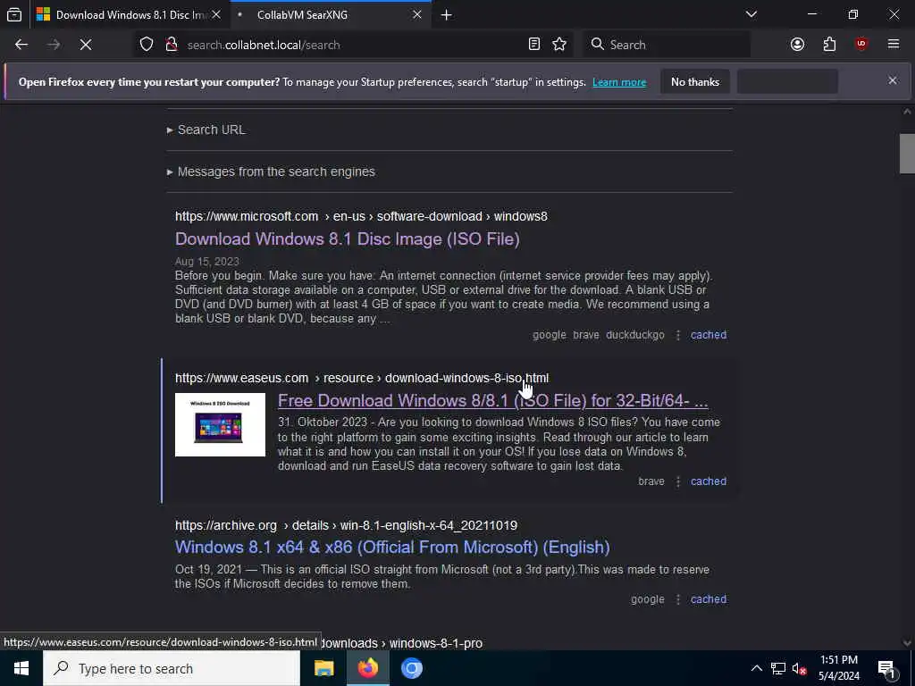The height and width of the screenshot is (686, 915).
Task: List all open tabs dropdown arrow
Action: pyautogui.click(x=751, y=14)
